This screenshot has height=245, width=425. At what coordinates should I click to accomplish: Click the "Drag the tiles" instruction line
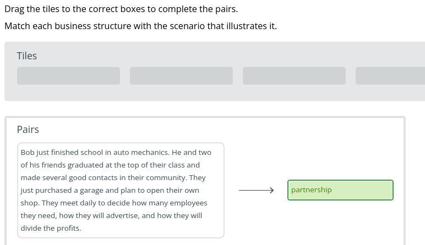(x=121, y=9)
